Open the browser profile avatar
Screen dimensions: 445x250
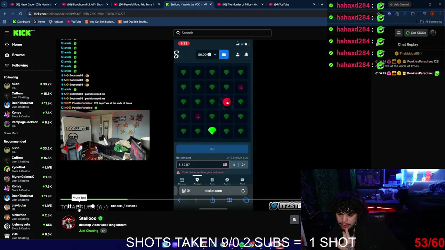tap(432, 14)
